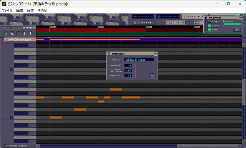Start playback with green play button
The height and width of the screenshot is (148, 246).
(x=237, y=30)
